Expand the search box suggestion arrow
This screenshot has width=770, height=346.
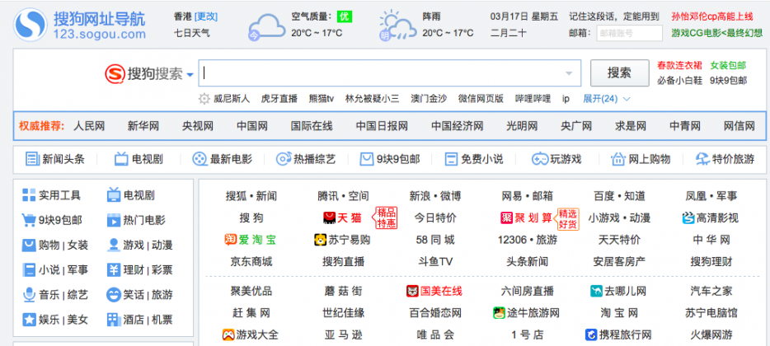(x=568, y=73)
